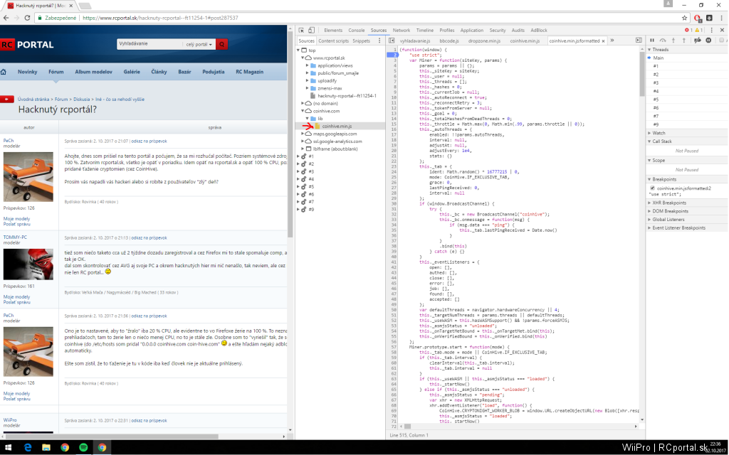Expand the maps.googleapis.com node
Image resolution: width=729 pixels, height=455 pixels.
[303, 134]
